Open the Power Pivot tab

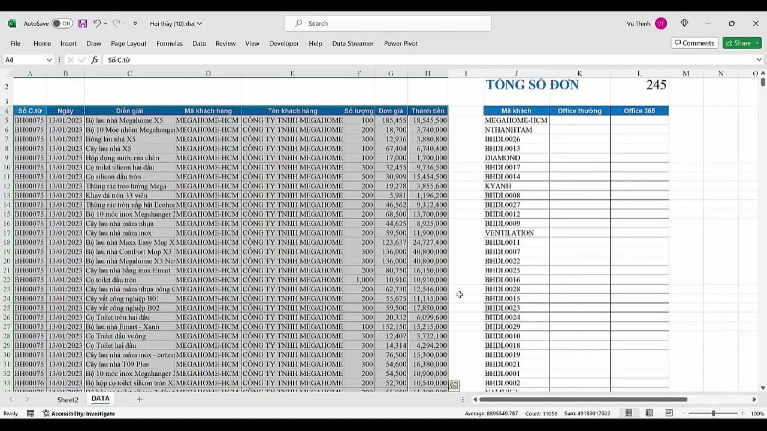(401, 43)
